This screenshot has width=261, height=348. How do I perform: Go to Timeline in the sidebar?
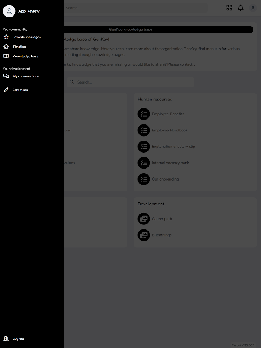(x=19, y=47)
